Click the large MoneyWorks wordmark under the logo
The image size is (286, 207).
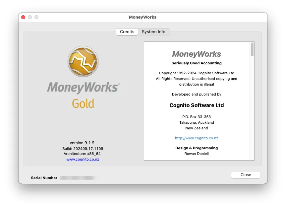pos(84,88)
